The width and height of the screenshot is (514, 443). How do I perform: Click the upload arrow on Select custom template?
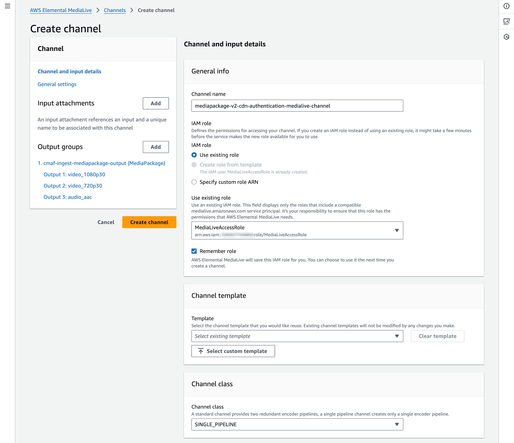coord(201,351)
